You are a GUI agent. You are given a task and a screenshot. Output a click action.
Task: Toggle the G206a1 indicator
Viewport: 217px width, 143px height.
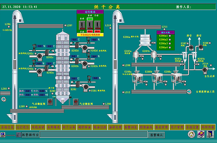click(x=170, y=36)
